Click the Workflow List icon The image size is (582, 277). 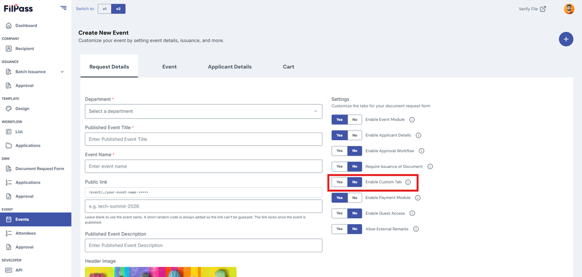9,131
